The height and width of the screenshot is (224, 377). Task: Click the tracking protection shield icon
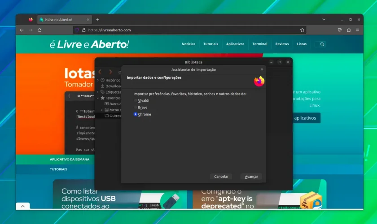pyautogui.click(x=77, y=30)
